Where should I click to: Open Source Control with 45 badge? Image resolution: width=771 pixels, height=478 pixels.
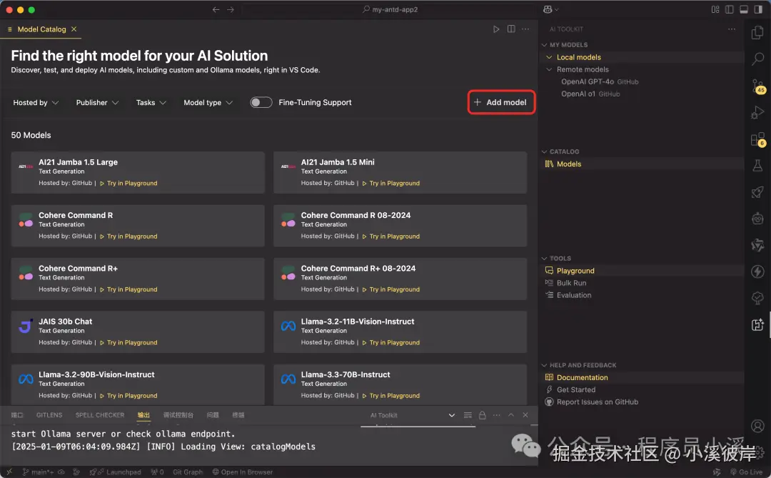point(757,86)
